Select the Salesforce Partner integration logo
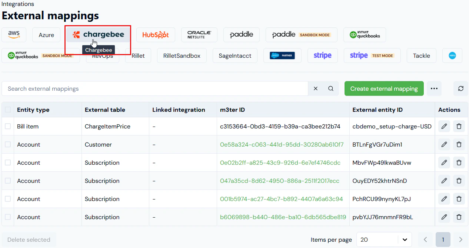Screen dimensions: 469x248 (x=282, y=56)
